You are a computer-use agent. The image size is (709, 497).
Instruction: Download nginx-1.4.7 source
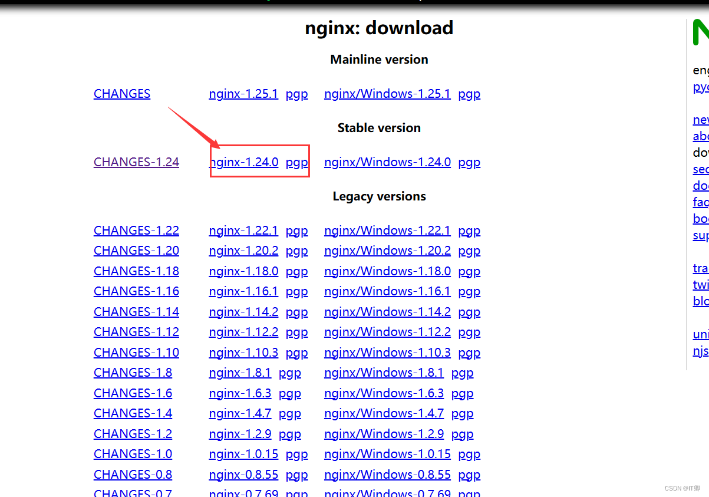(240, 413)
